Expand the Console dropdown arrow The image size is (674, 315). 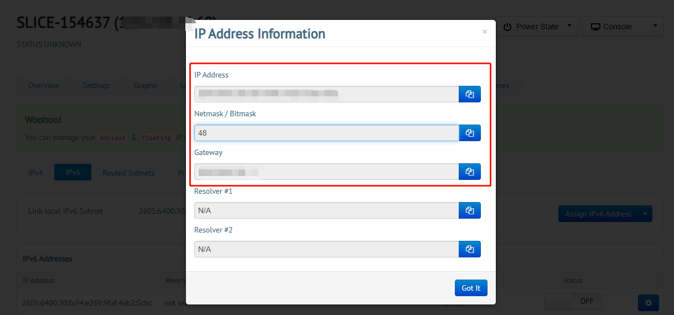[655, 27]
